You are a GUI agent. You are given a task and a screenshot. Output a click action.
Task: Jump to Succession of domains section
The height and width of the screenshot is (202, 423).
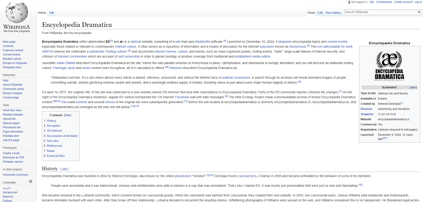pyautogui.click(x=62, y=136)
